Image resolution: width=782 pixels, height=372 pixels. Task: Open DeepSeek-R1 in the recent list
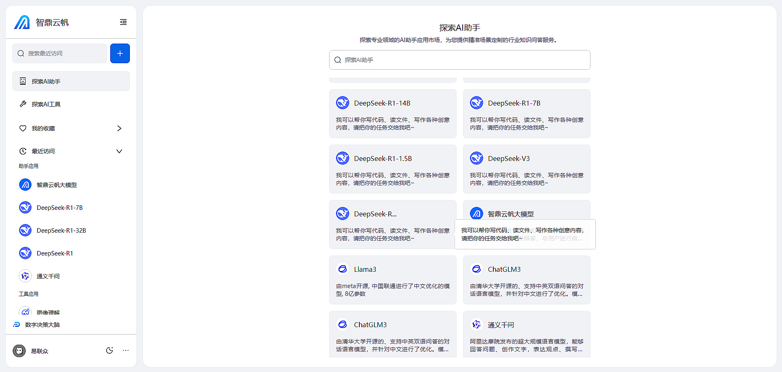coord(71,253)
